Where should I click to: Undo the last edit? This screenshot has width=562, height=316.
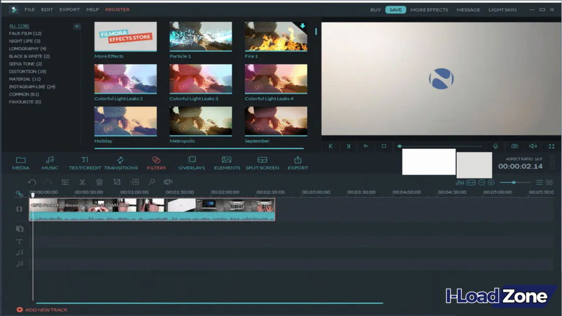coord(31,182)
